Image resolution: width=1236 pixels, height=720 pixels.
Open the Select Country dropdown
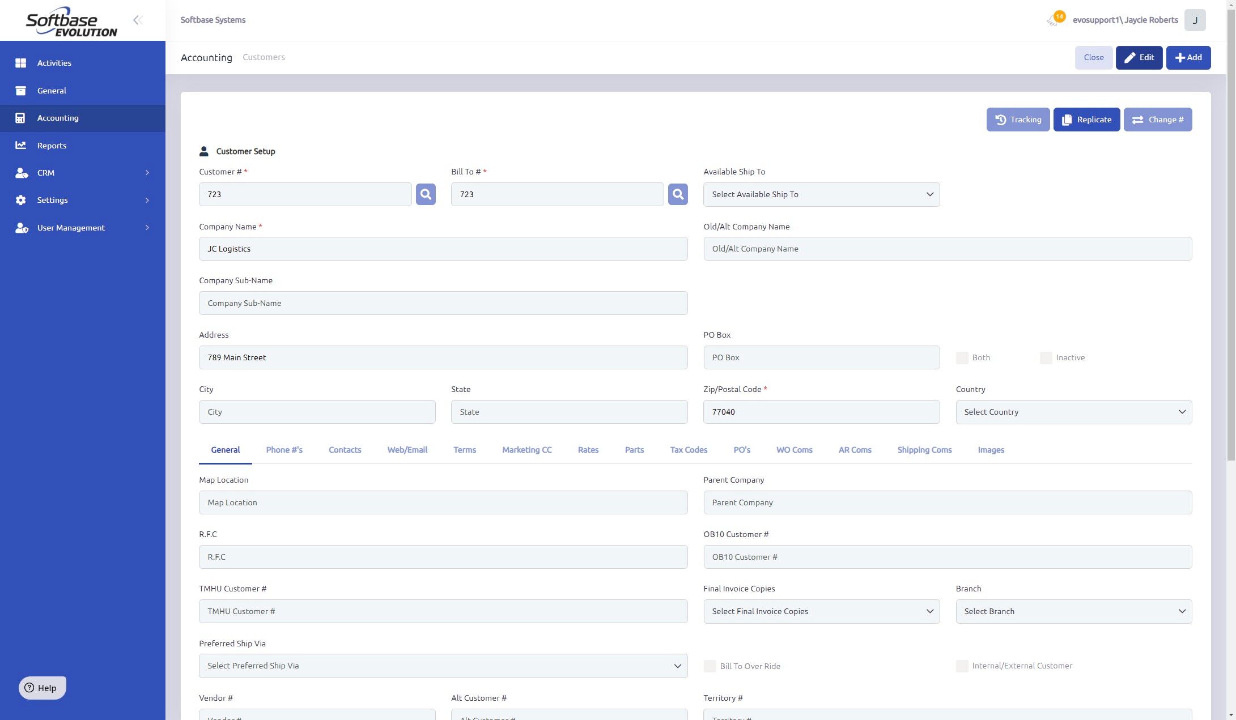(x=1073, y=412)
